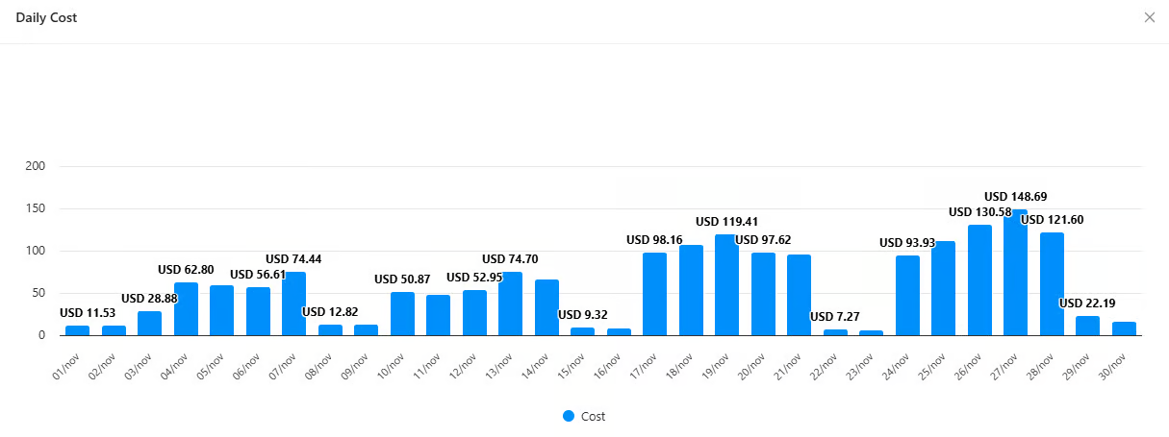
Task: Select the 26/nov bar in the chart
Action: click(x=979, y=280)
